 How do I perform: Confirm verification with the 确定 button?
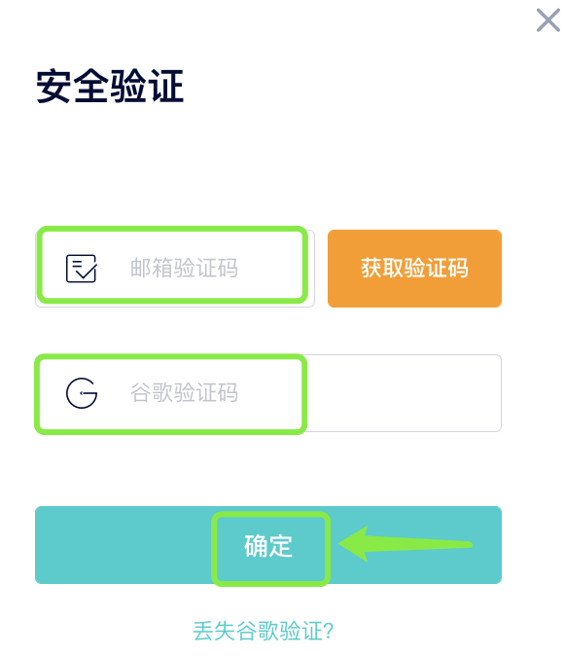click(x=268, y=545)
